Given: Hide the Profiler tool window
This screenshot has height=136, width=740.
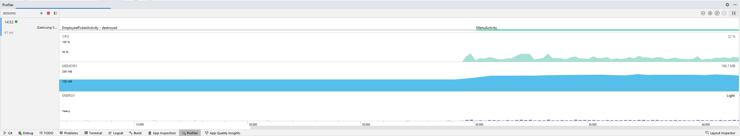Looking at the screenshot, I should coord(735,5).
